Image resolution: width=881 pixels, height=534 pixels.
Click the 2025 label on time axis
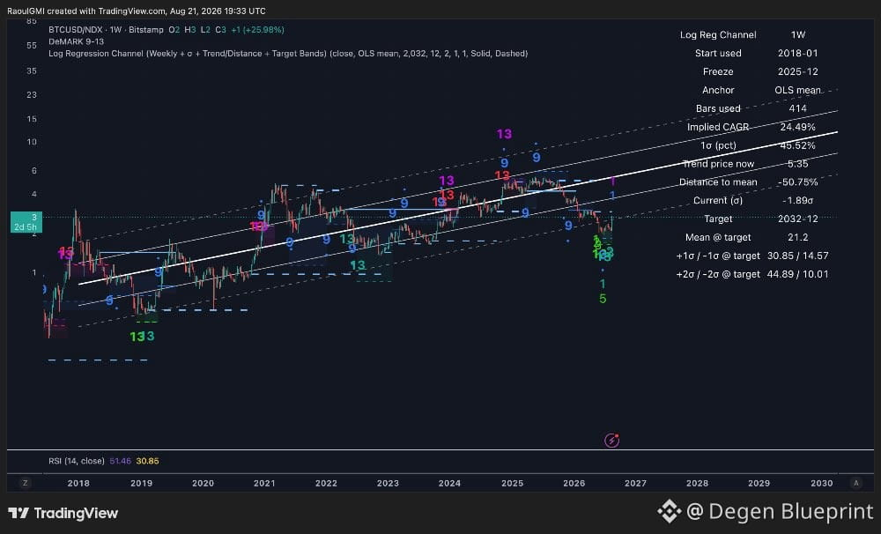(512, 483)
